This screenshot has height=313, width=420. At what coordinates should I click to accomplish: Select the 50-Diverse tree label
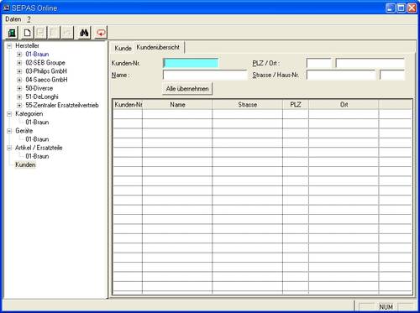point(39,88)
